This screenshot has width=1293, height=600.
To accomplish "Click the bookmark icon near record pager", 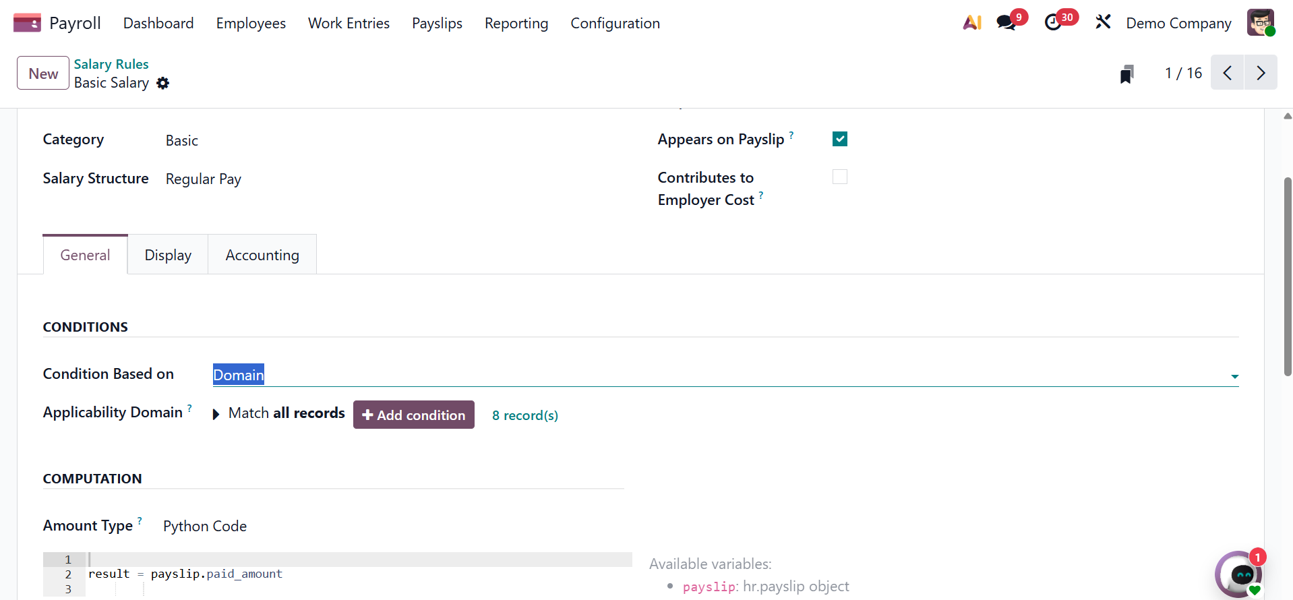I will coord(1126,74).
